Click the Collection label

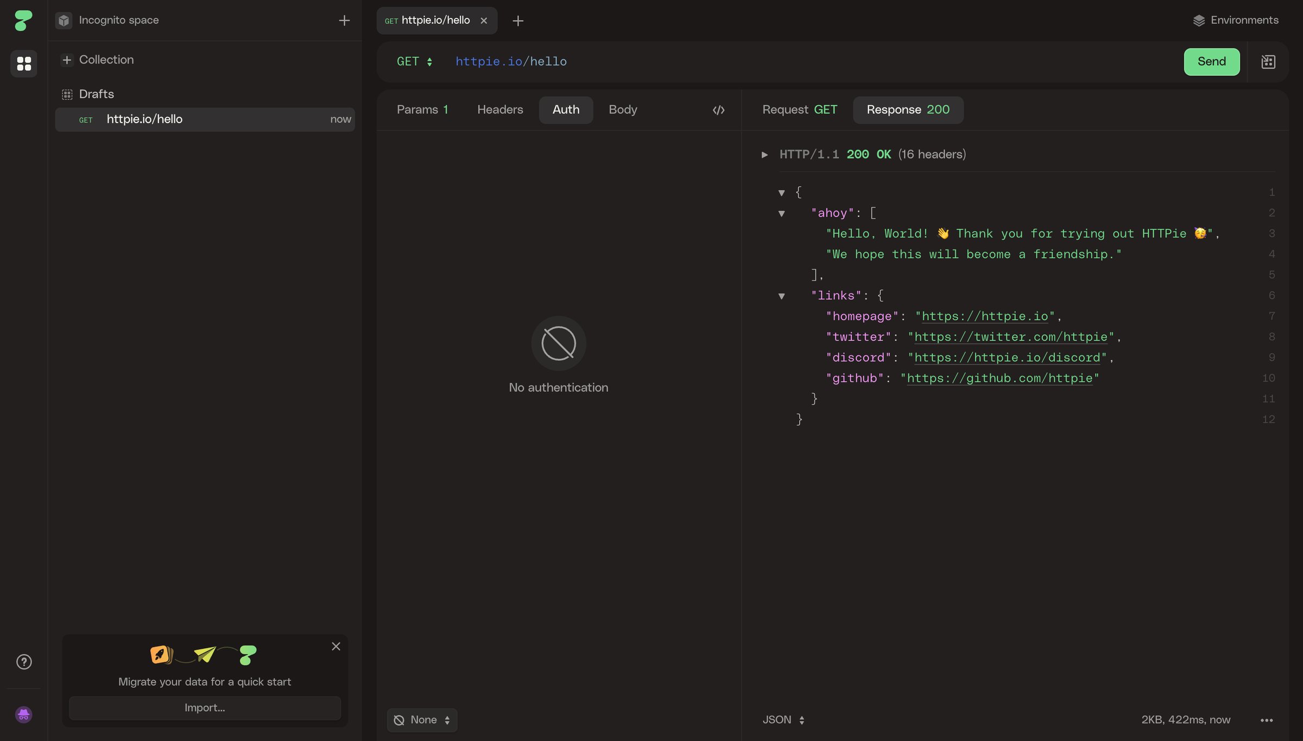click(106, 60)
